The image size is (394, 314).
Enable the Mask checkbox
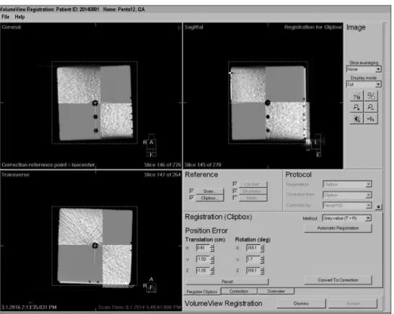[235, 198]
